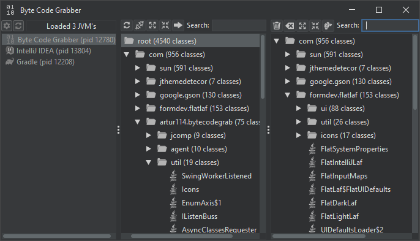Collapse artur114.bytecodegrab node
The image size is (420, 241).
point(138,122)
